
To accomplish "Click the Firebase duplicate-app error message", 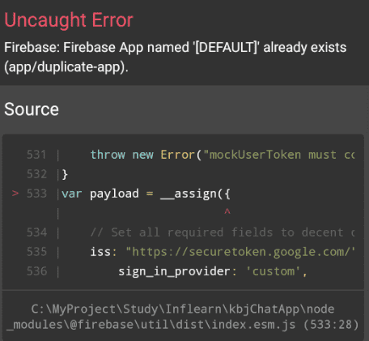I will pos(176,58).
